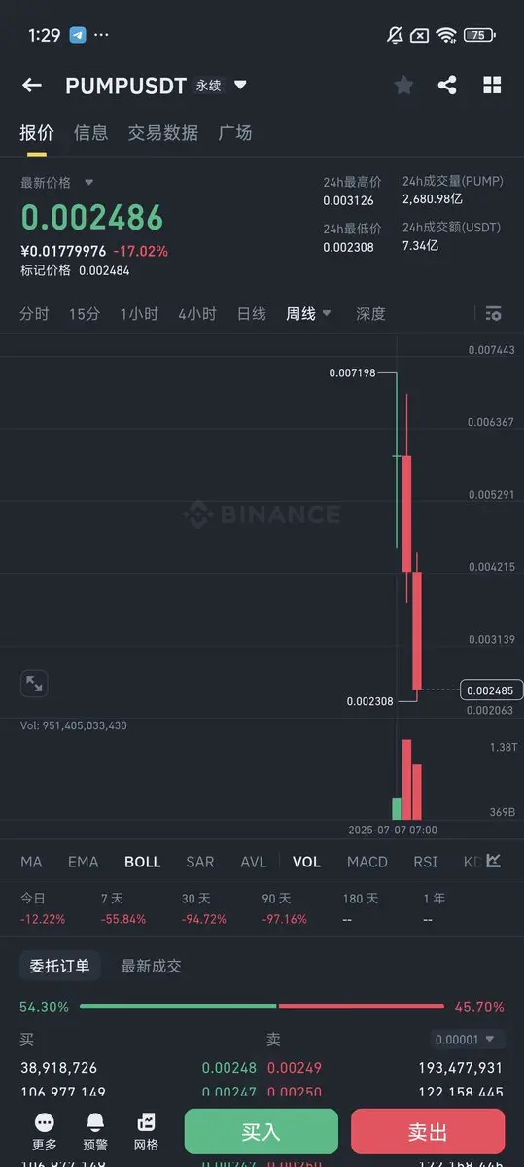524x1167 pixels.
Task: Open the weekly interval dropdown
Action: pyautogui.click(x=308, y=314)
